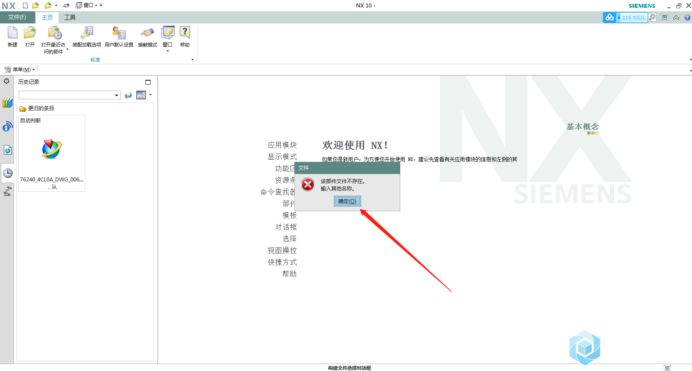The height and width of the screenshot is (371, 692).
Task: Expand the ribbon 窗口 dropdown arrow
Action: pos(168,51)
